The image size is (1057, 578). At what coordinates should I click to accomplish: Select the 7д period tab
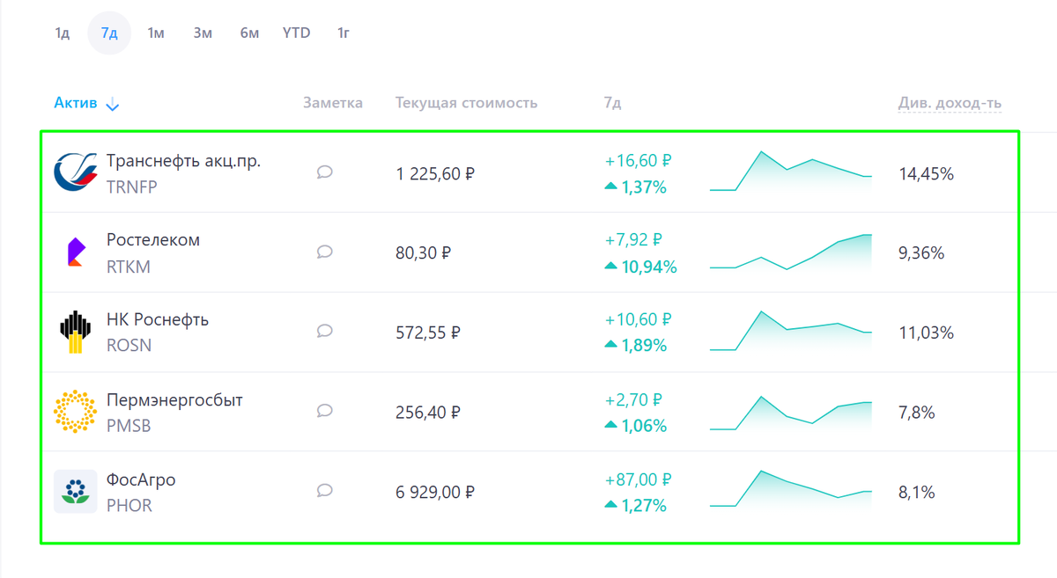pos(109,33)
